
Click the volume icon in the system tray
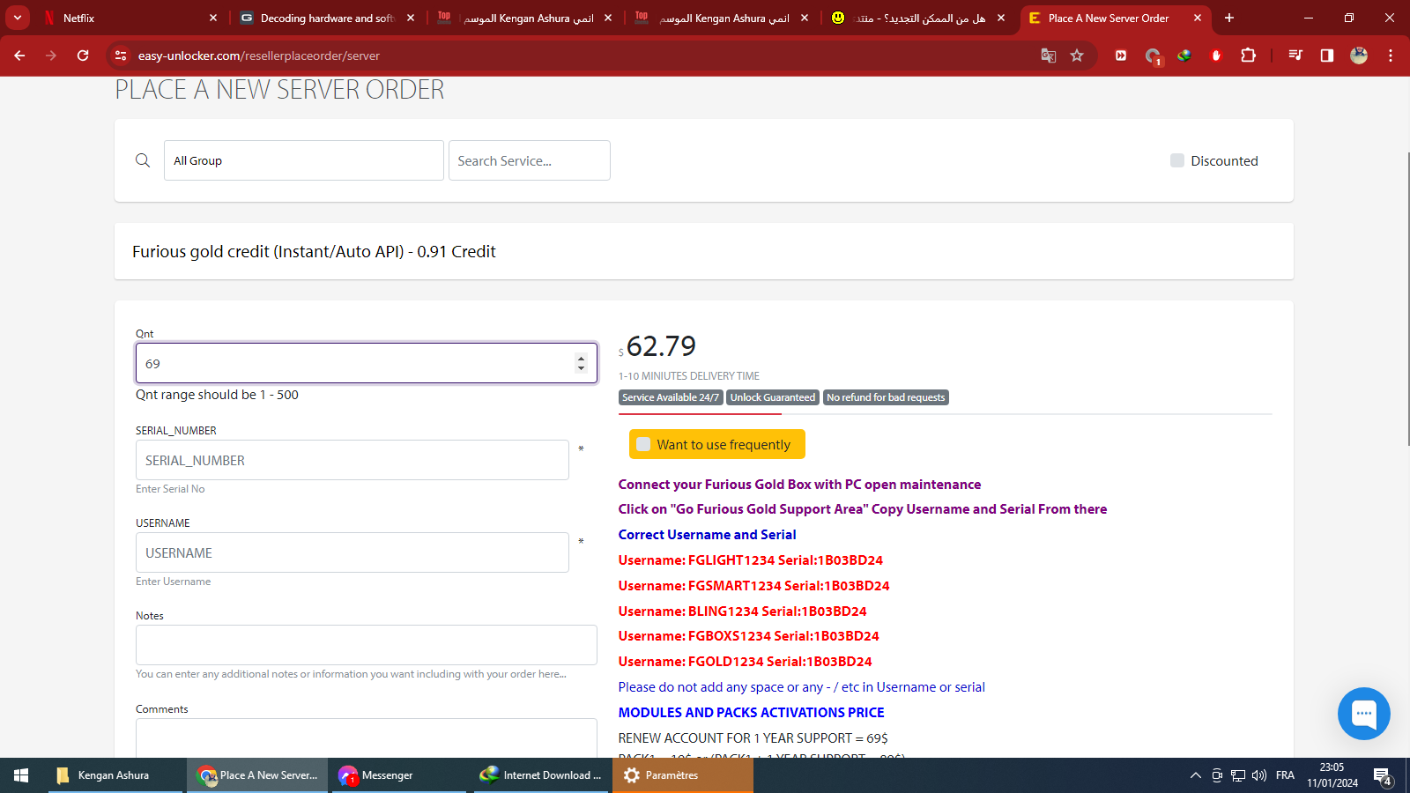pyautogui.click(x=1259, y=775)
